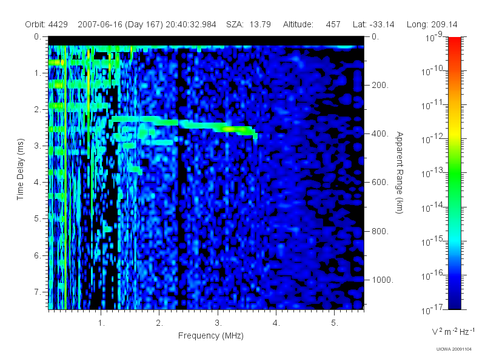Click the 'Apparent Range (km)' axis label
This screenshot has height=364, width=485.
pos(400,172)
